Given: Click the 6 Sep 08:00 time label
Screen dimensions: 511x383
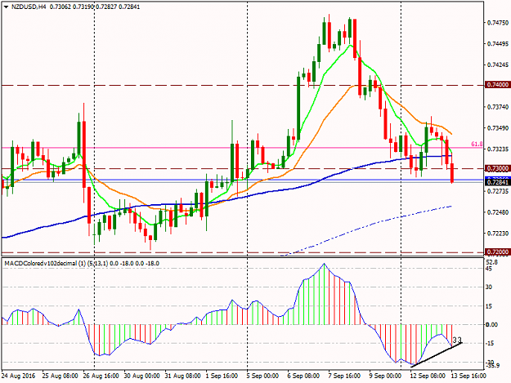Looking at the screenshot, I should pos(304,376).
